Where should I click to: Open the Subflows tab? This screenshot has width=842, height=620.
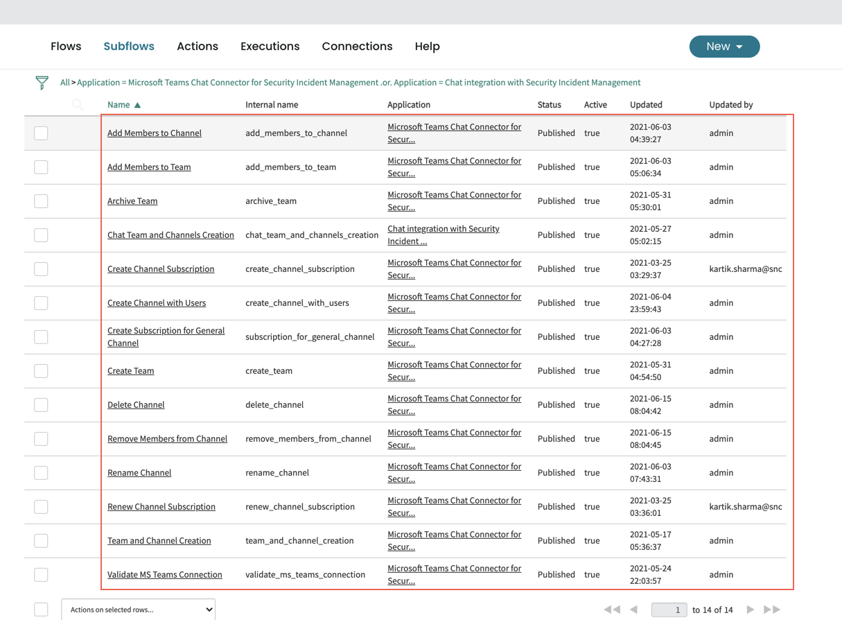(x=129, y=46)
